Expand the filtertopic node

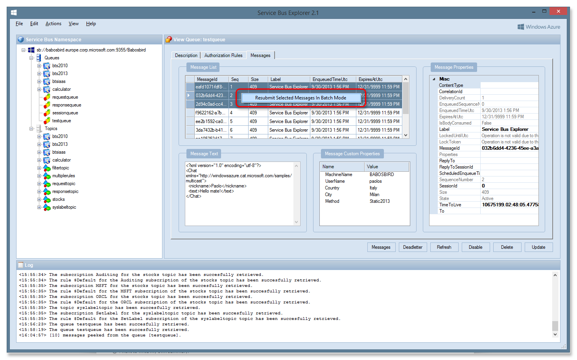click(39, 168)
